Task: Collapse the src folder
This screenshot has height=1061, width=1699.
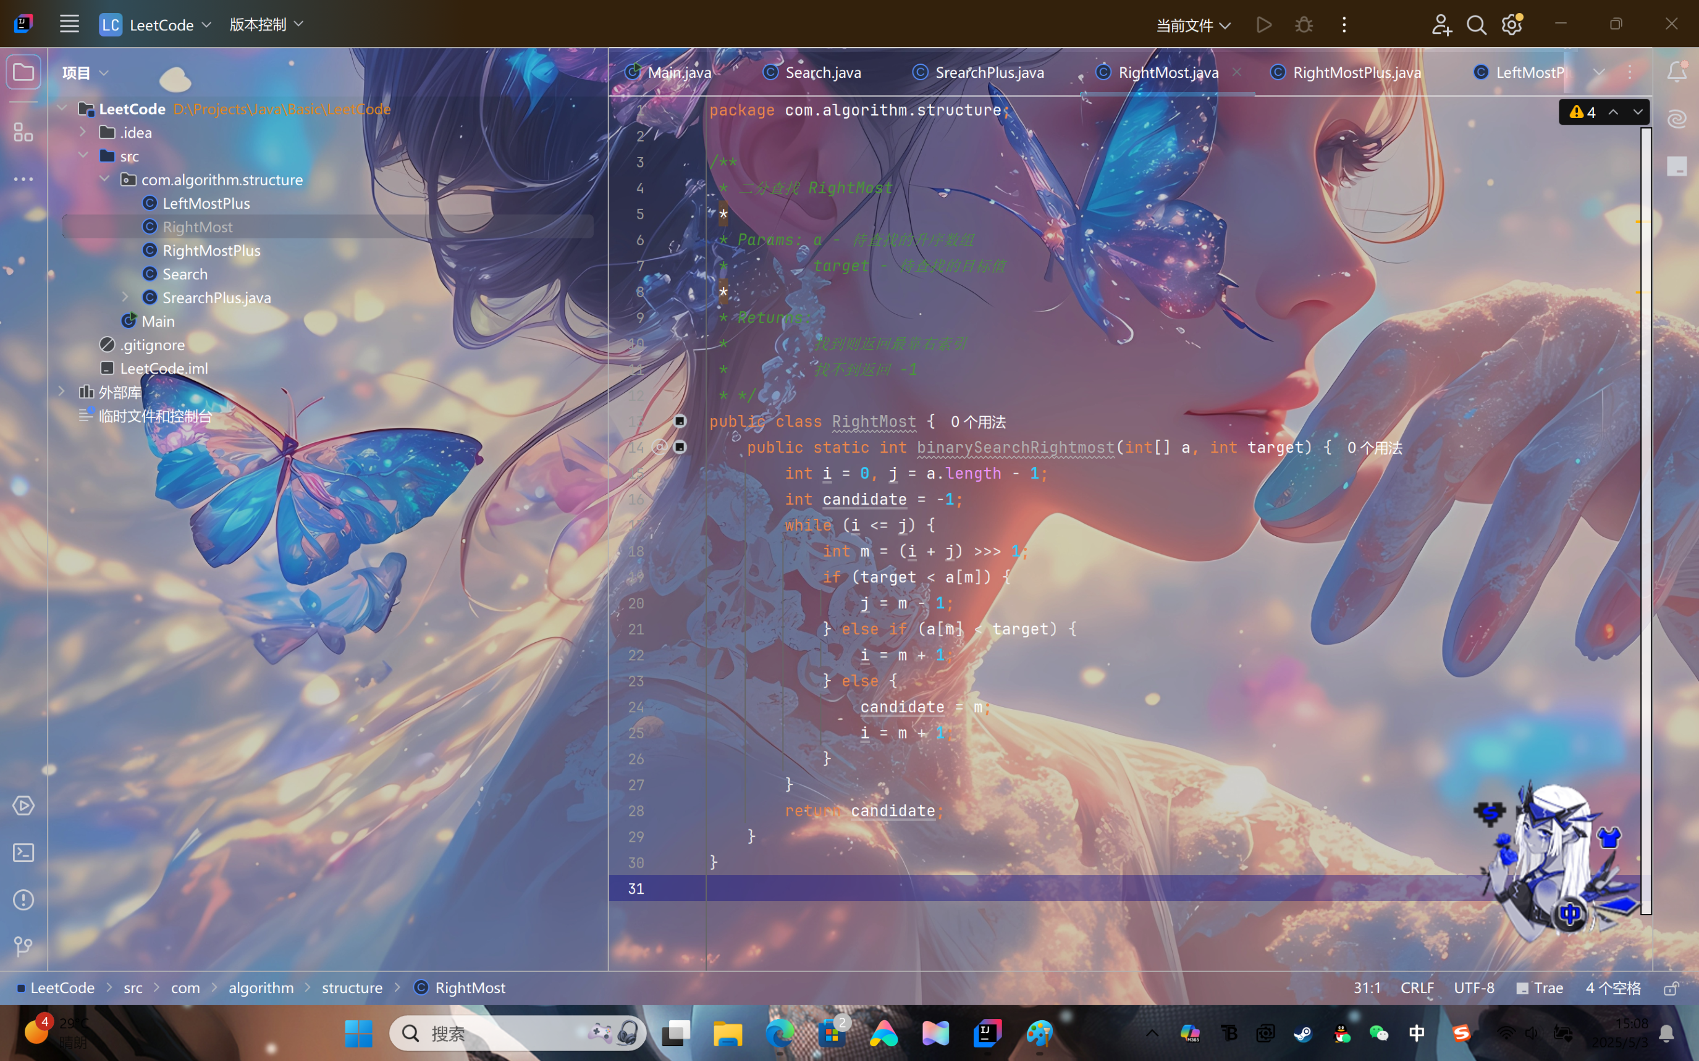Action: 83,156
